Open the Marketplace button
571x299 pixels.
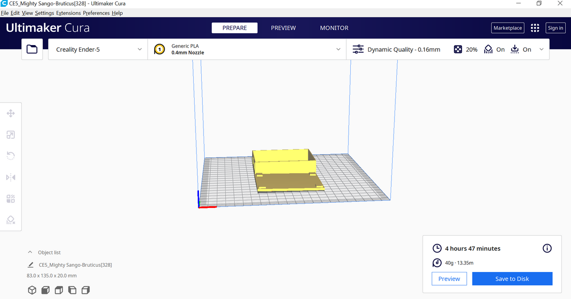coord(507,28)
